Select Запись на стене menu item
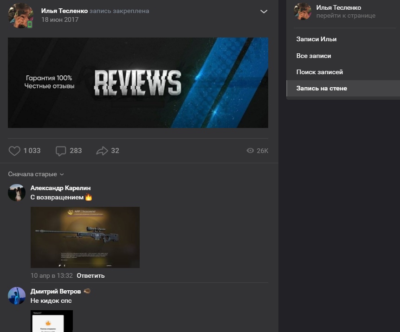 322,88
